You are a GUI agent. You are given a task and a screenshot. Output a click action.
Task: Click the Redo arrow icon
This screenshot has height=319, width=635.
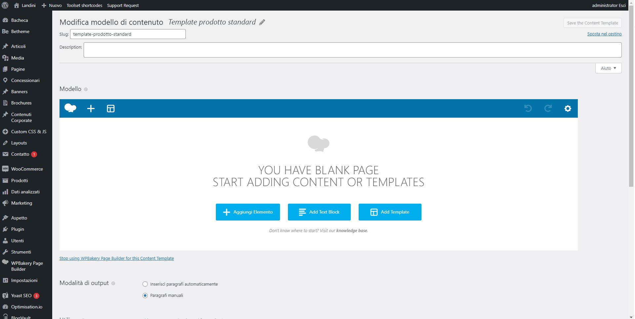coord(548,108)
